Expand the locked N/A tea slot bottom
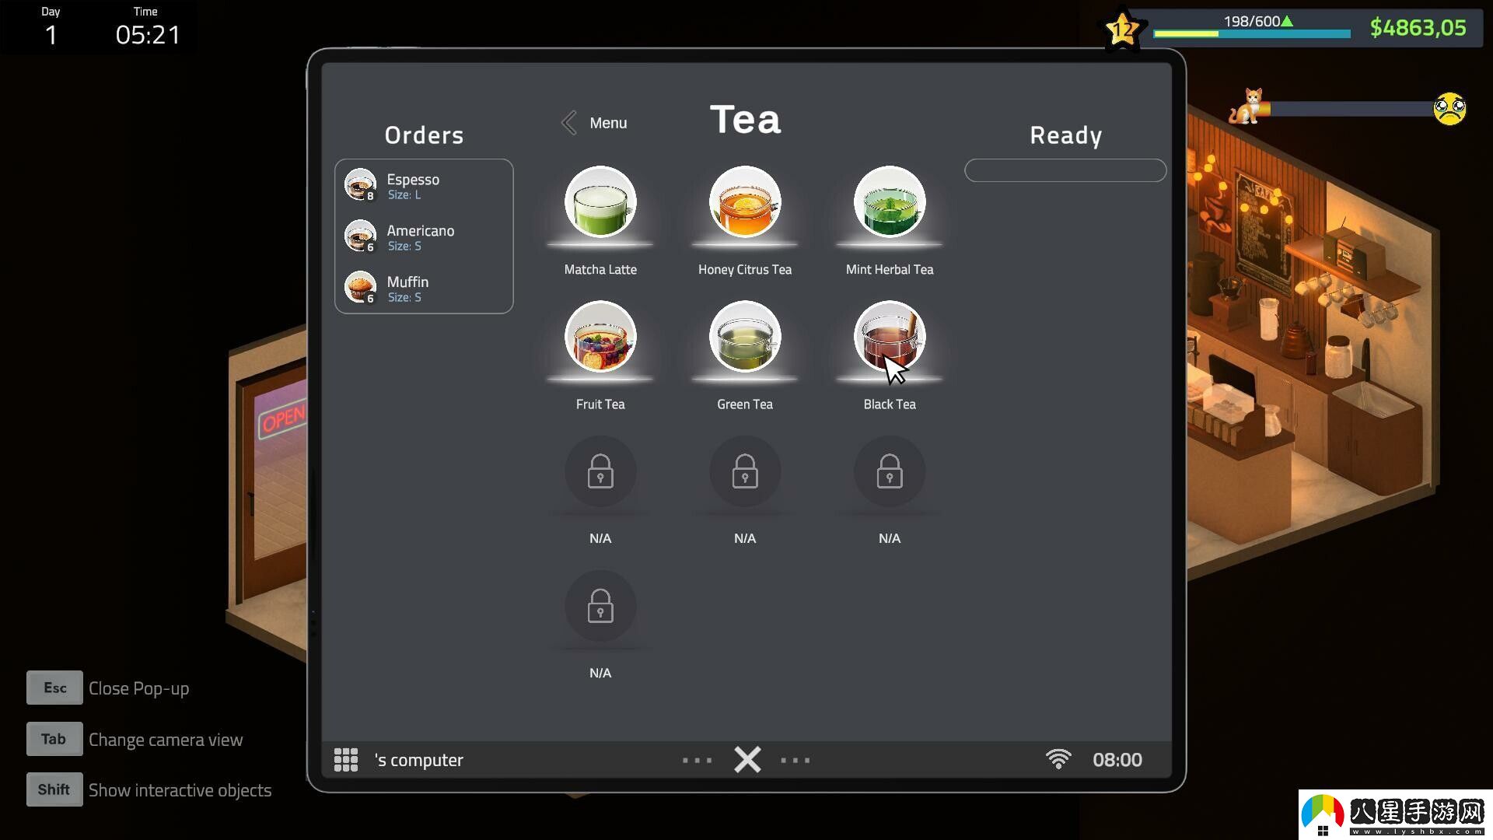This screenshot has width=1493, height=840. click(x=600, y=607)
